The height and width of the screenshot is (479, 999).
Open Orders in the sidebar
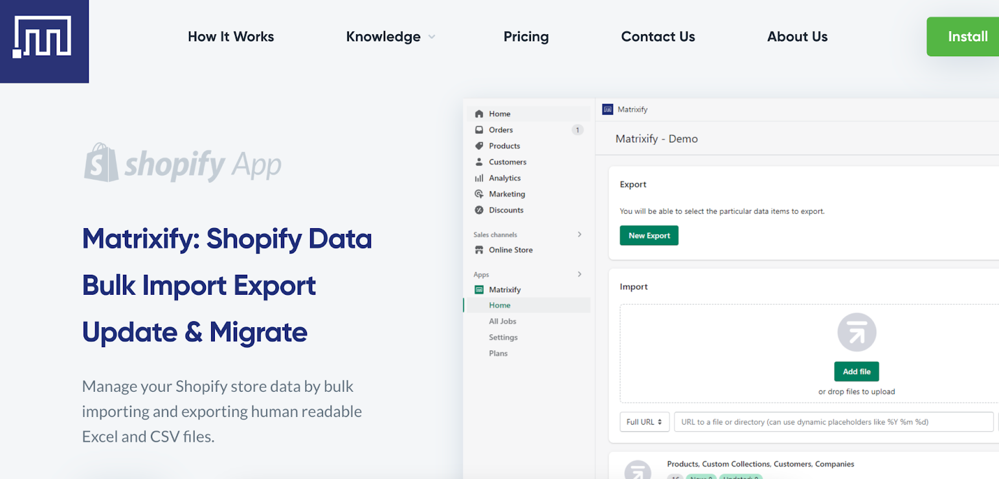(500, 130)
